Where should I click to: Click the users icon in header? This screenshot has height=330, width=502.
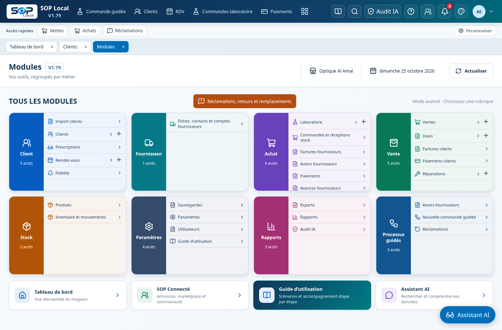click(x=428, y=11)
